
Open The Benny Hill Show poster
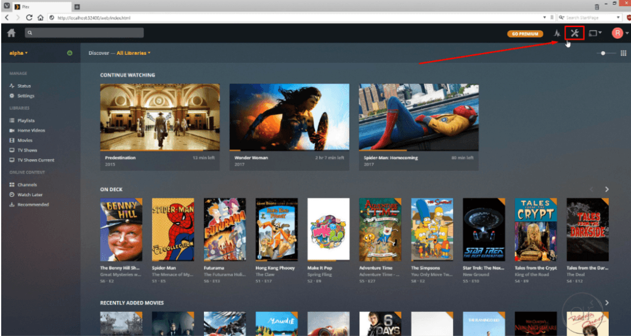click(x=121, y=229)
